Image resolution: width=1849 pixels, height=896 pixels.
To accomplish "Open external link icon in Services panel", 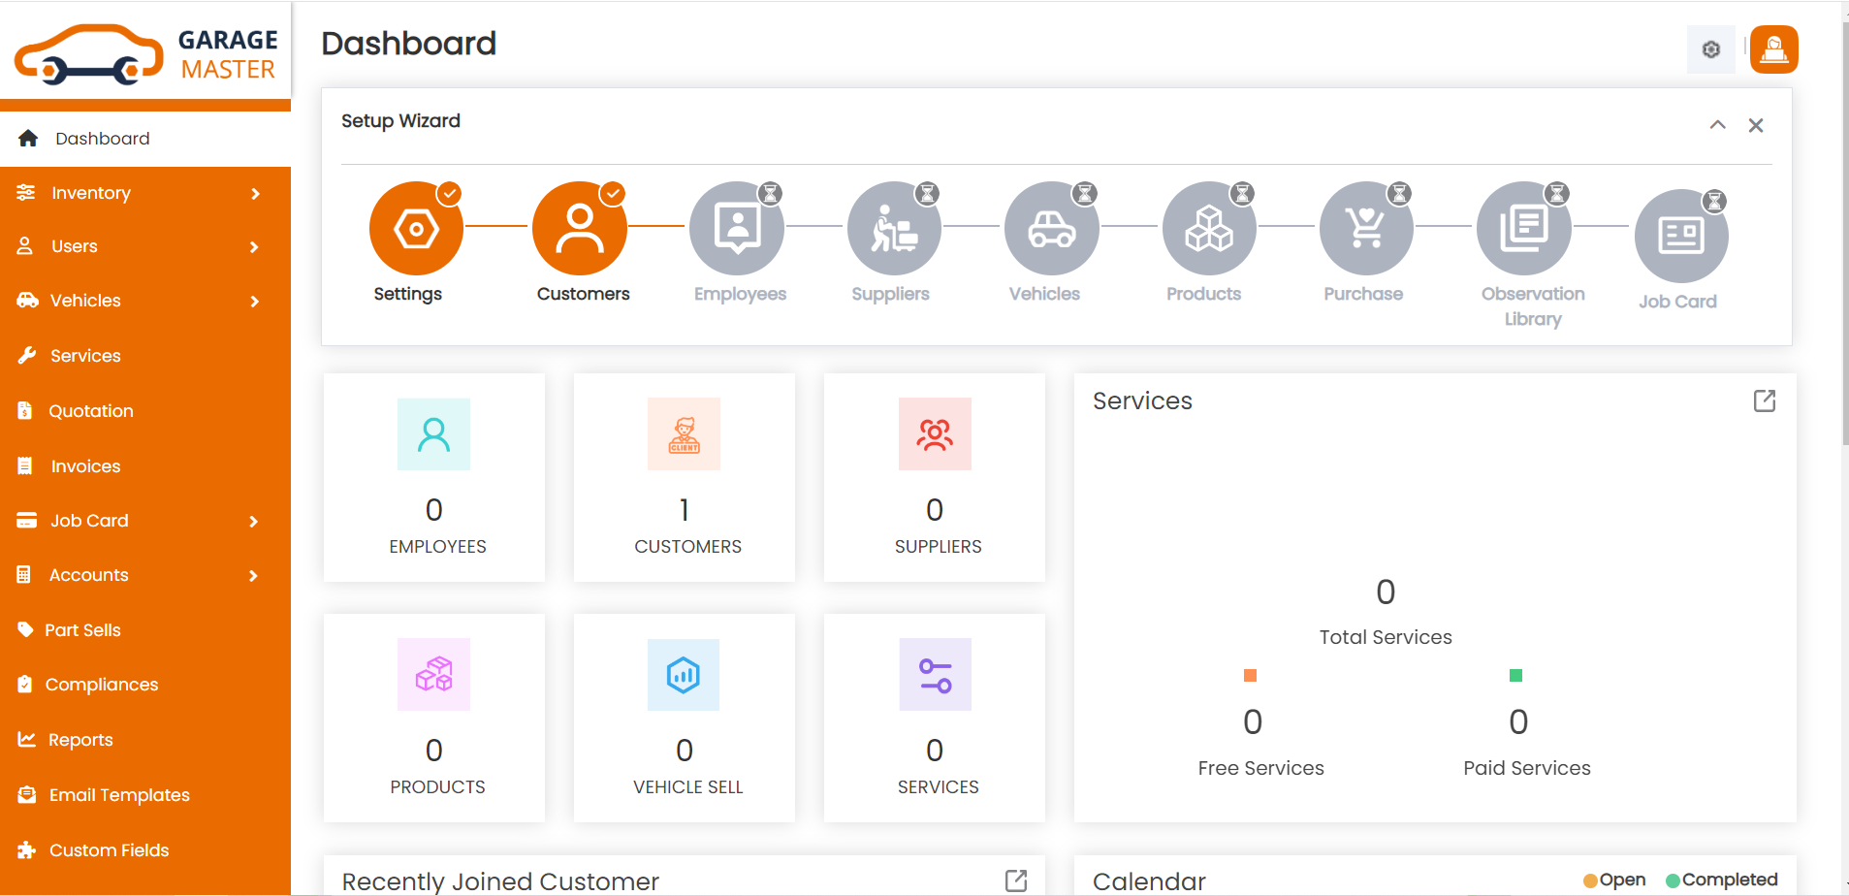I will (1764, 401).
